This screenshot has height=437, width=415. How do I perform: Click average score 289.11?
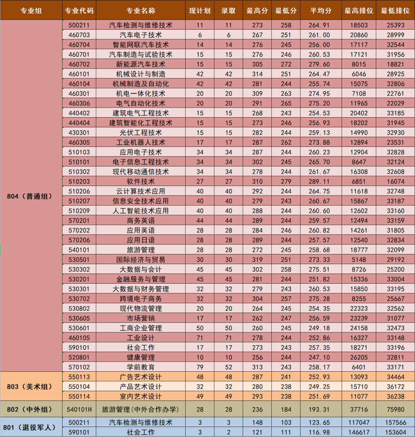(319, 181)
